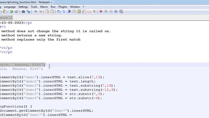This screenshot has width=209, height=118.
Task: Stop macro recording toolbar icon
Action: [x=106, y=12]
